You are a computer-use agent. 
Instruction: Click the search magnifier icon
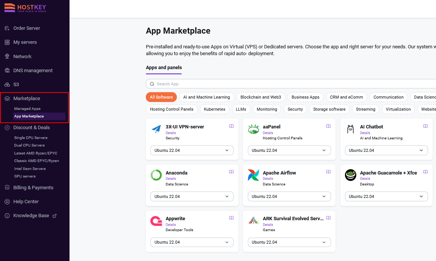pos(152,84)
